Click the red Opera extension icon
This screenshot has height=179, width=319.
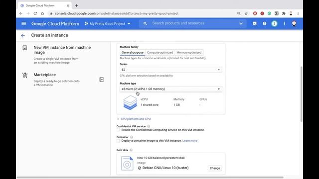click(255, 13)
